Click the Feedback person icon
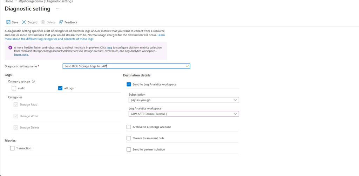359x176 pixels. coord(61,22)
